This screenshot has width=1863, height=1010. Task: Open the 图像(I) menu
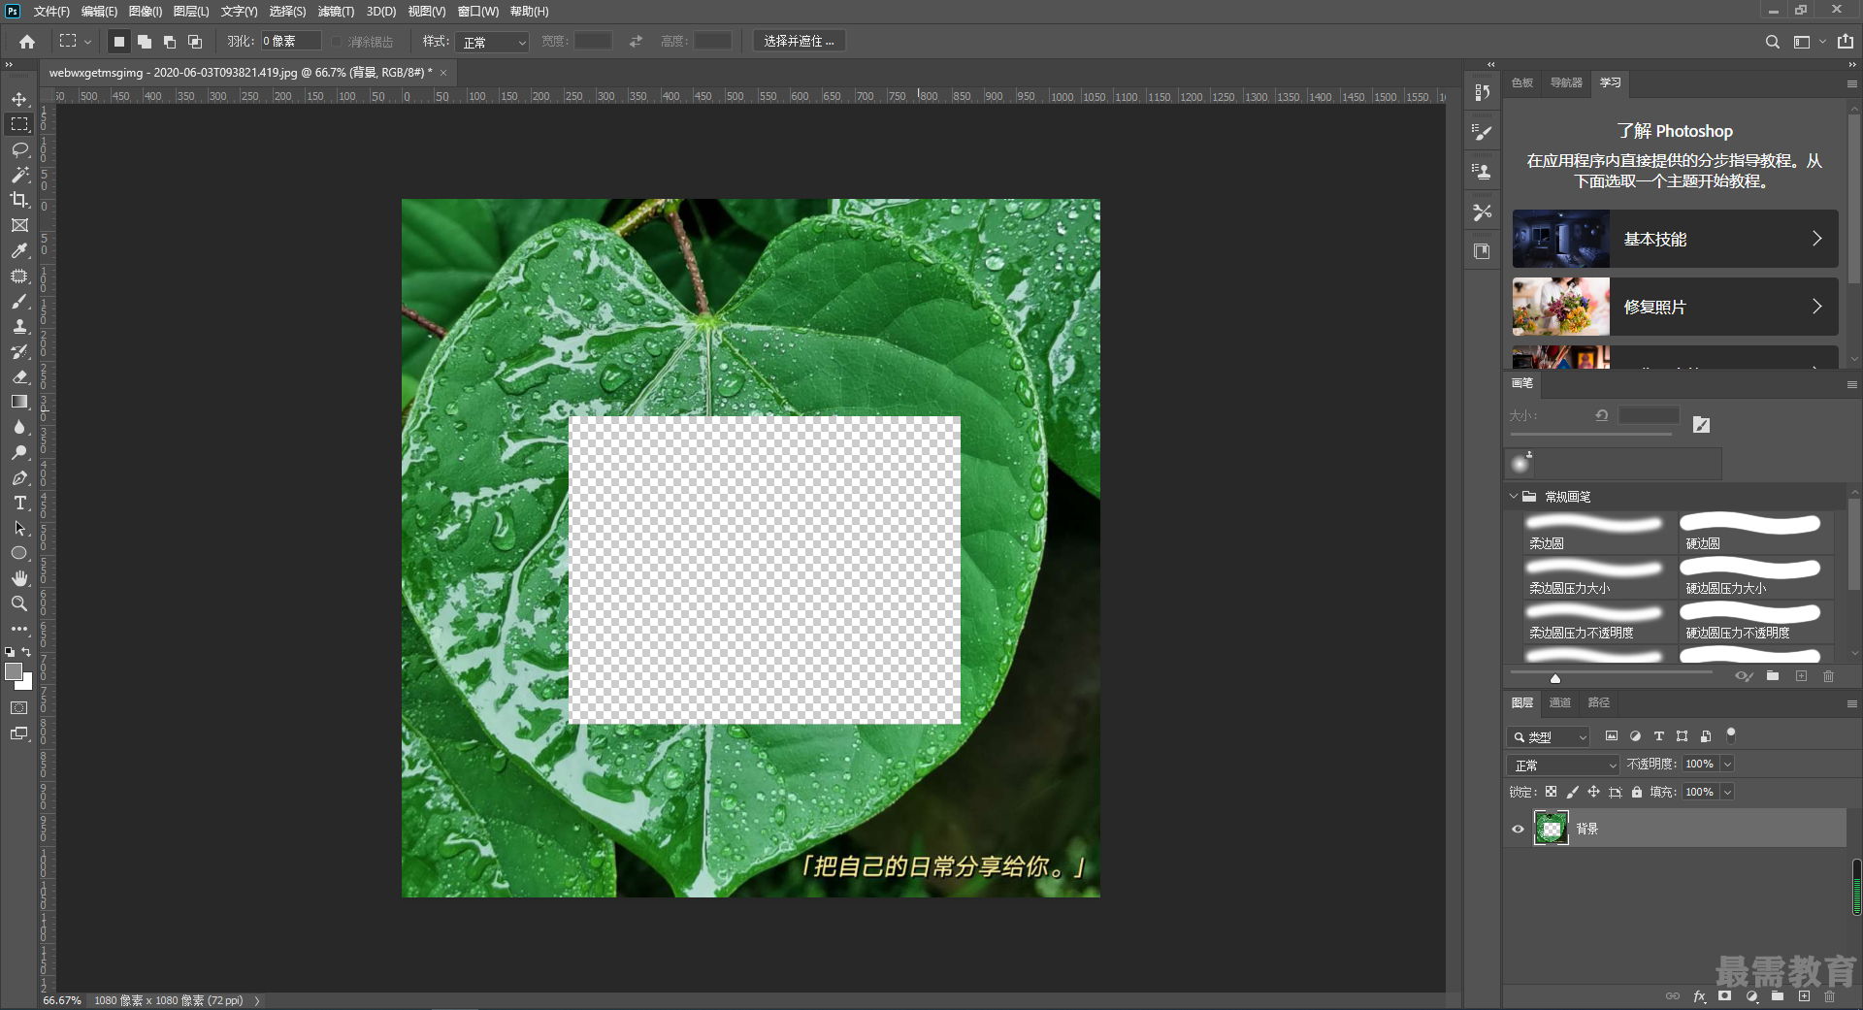coord(146,12)
